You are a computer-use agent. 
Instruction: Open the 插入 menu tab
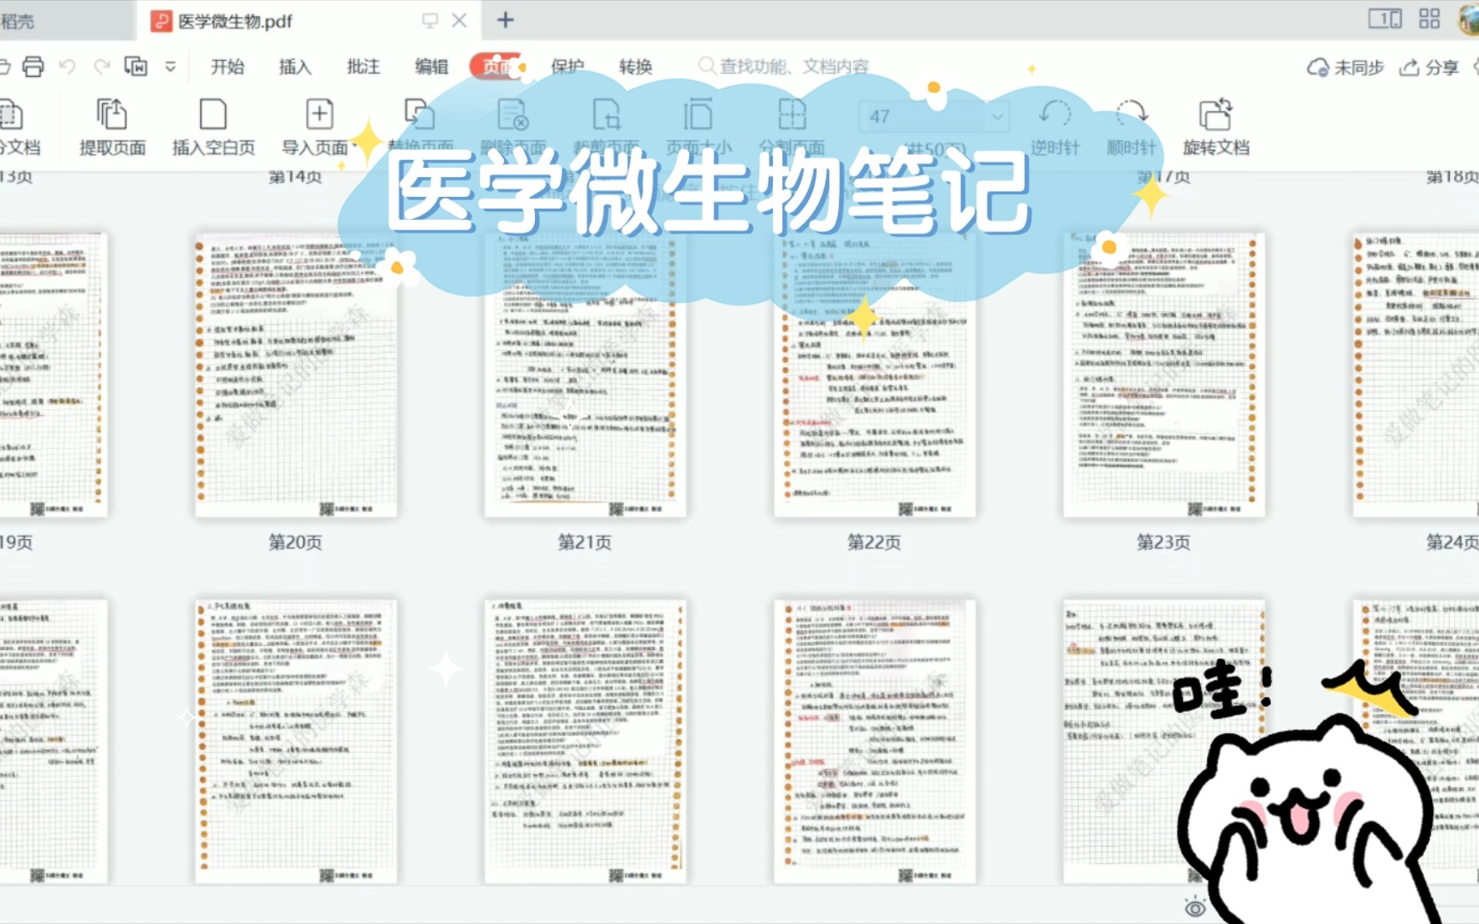[x=295, y=67]
